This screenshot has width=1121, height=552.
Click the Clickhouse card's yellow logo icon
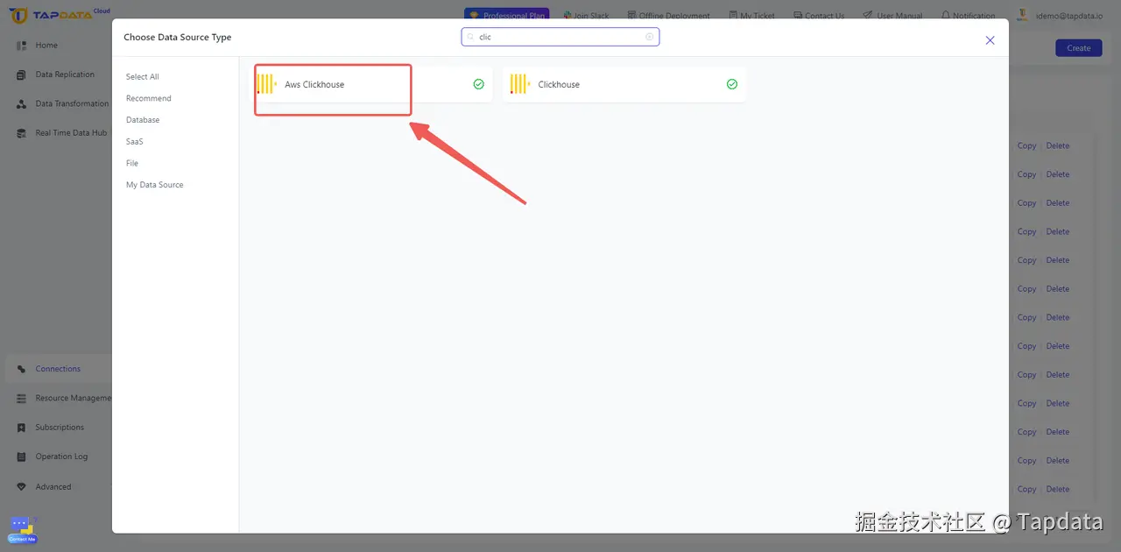[x=520, y=84]
